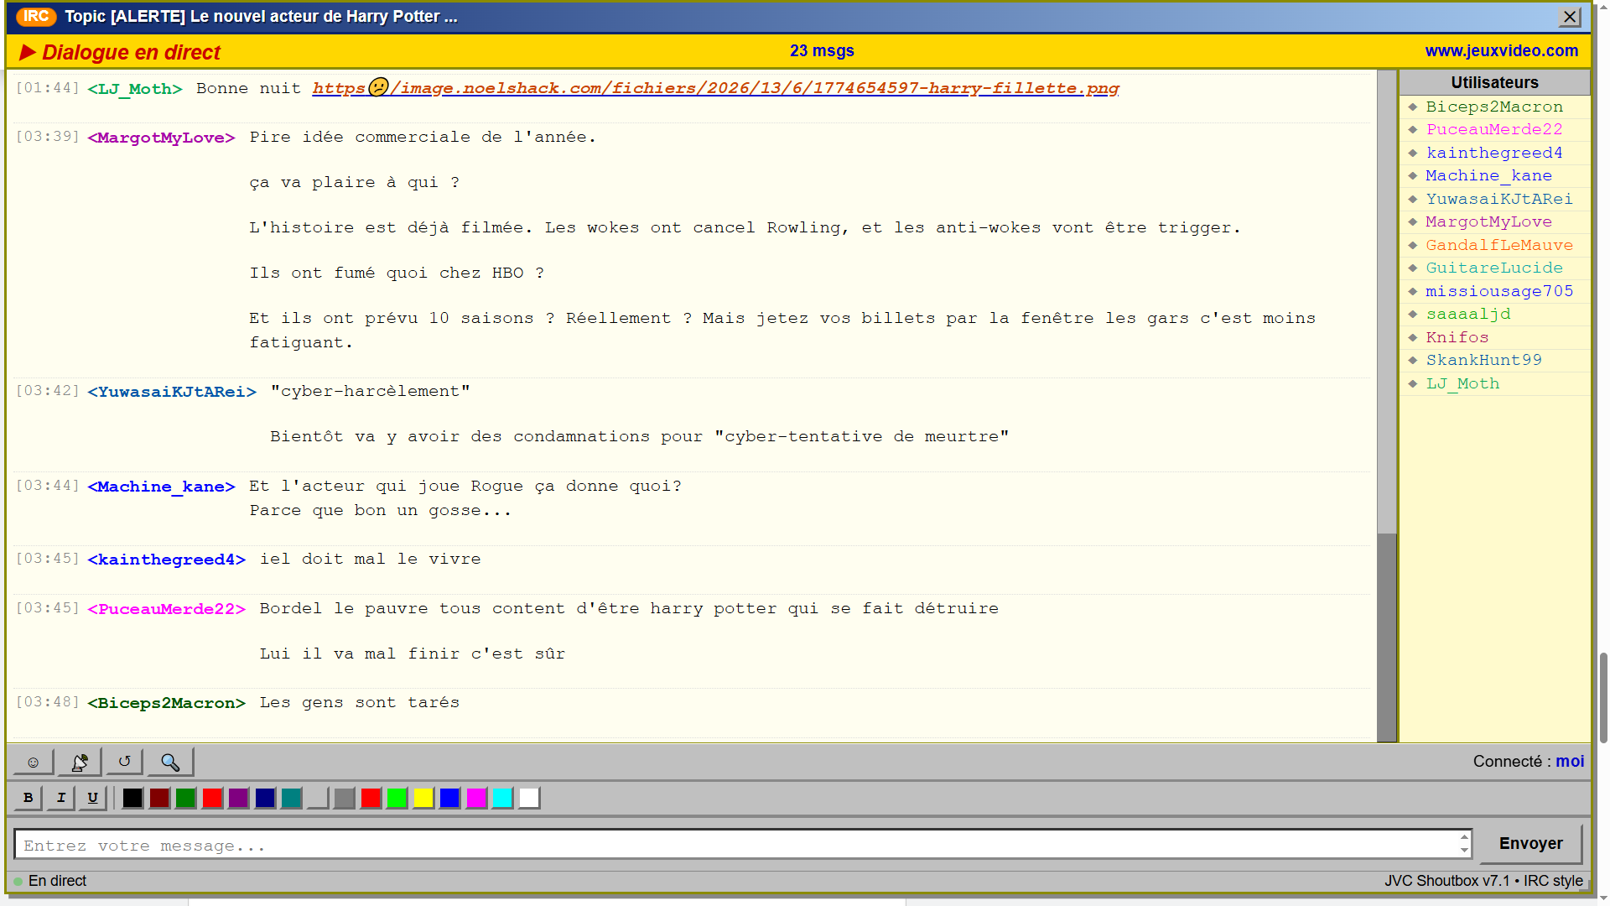Toggle bold text formatting
Viewport: 1610px width, 906px height.
pyautogui.click(x=29, y=798)
